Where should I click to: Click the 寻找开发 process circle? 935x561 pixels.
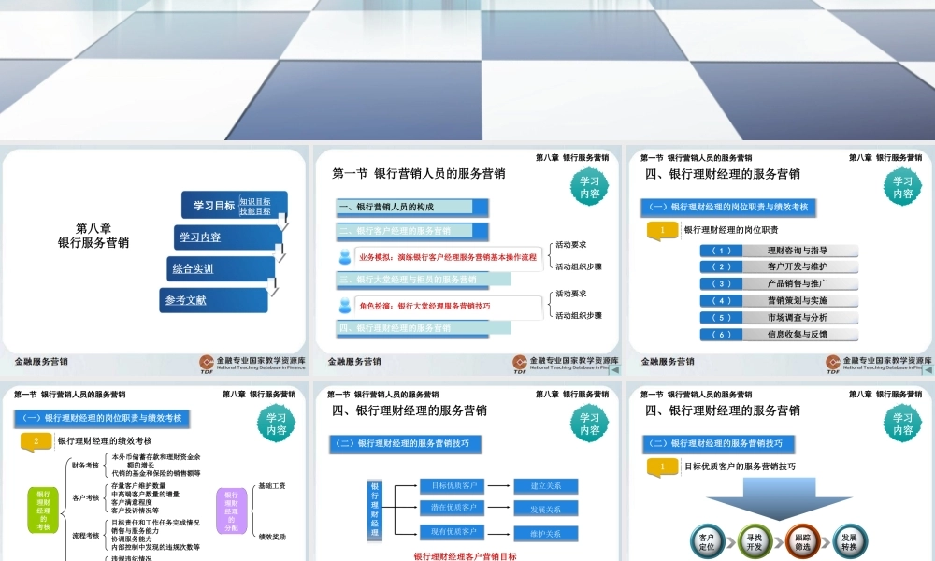click(x=755, y=540)
